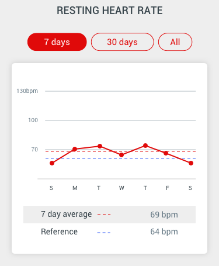Screen dimensions: 219x266
Task: Click the 130bpm axis label
Action: click(x=27, y=91)
